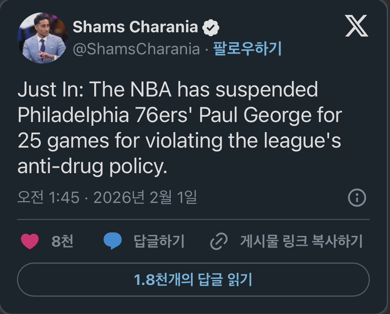Image resolution: width=390 pixels, height=314 pixels.
Task: Open the @ShamsCharania handle link
Action: tap(136, 49)
